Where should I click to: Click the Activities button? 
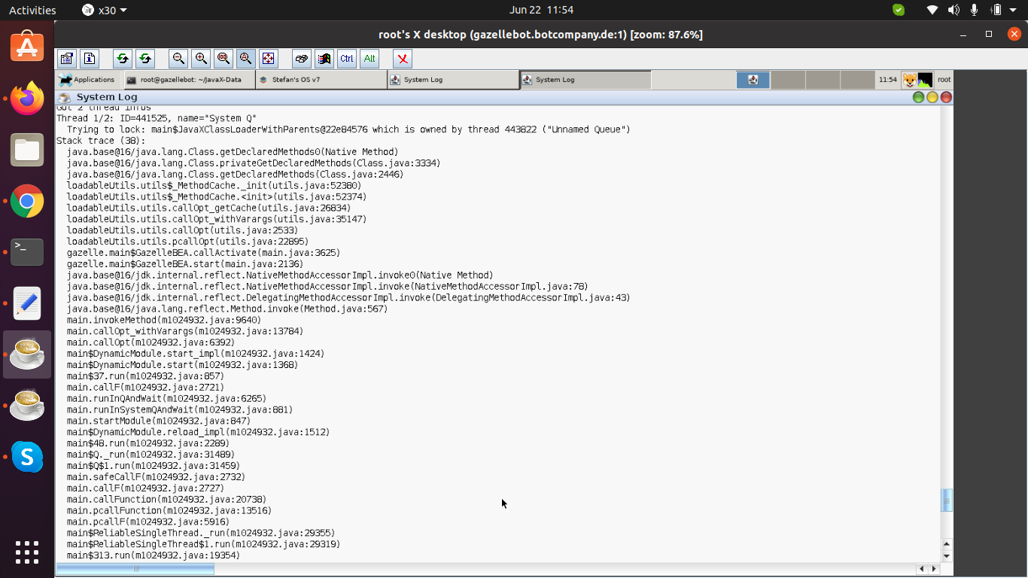coord(32,10)
